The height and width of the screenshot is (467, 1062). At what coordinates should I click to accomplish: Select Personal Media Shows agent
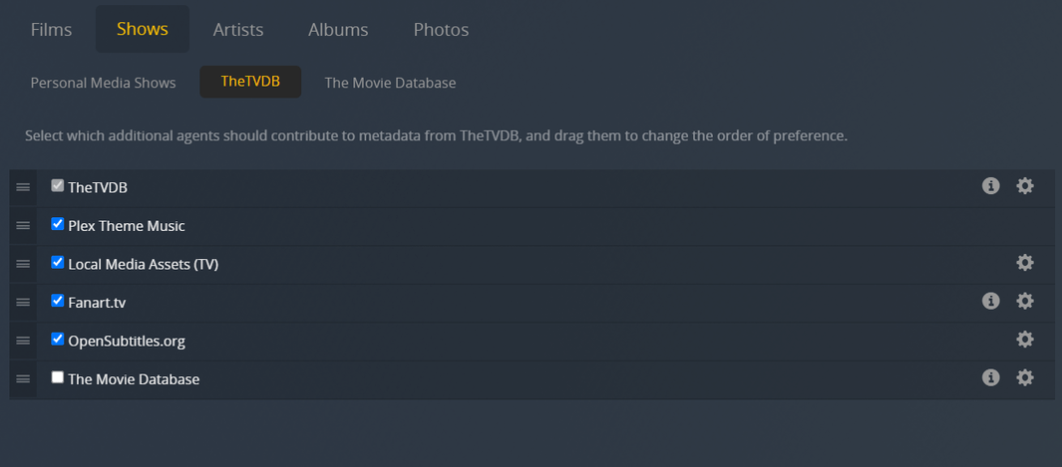click(103, 83)
